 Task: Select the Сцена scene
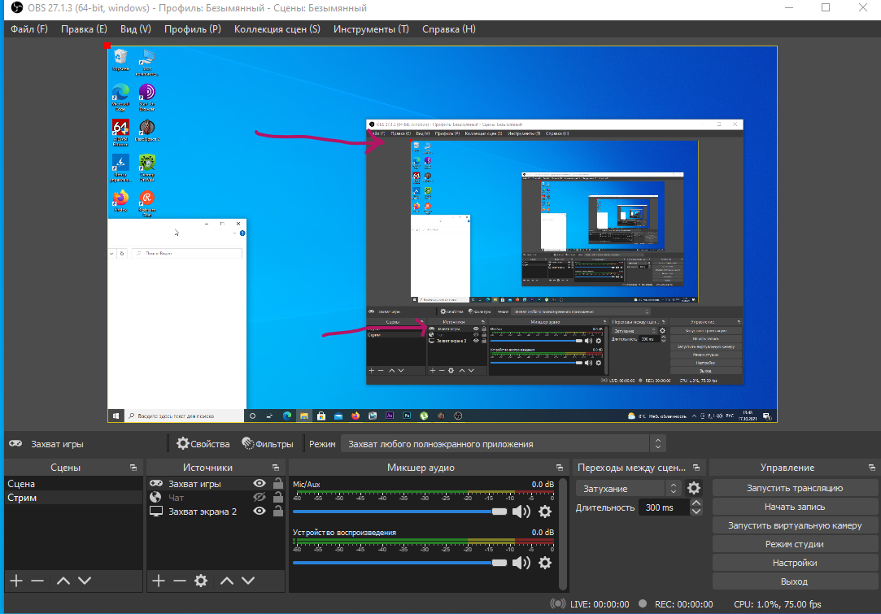click(73, 484)
